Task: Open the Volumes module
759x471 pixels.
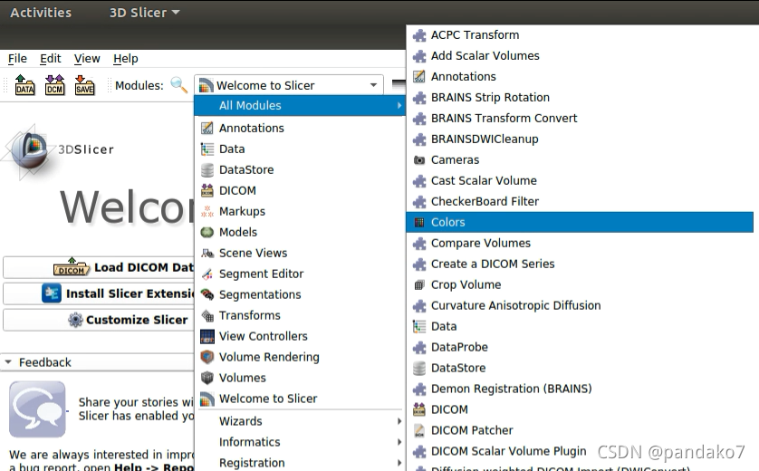Action: [x=300, y=378]
